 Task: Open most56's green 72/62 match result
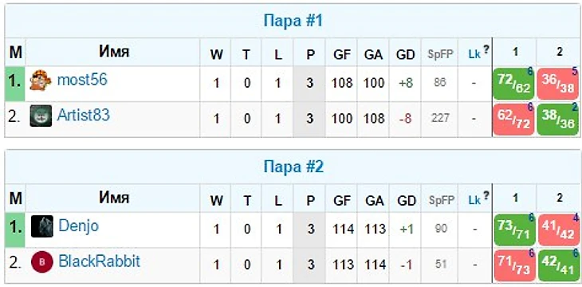click(513, 84)
